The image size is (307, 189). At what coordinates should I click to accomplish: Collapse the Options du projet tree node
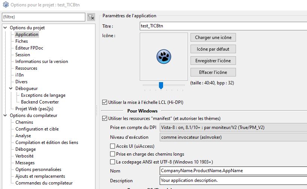[5, 28]
